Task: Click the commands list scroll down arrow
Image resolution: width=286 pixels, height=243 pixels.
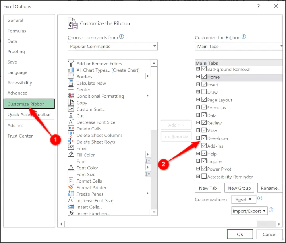Action: 154,212
